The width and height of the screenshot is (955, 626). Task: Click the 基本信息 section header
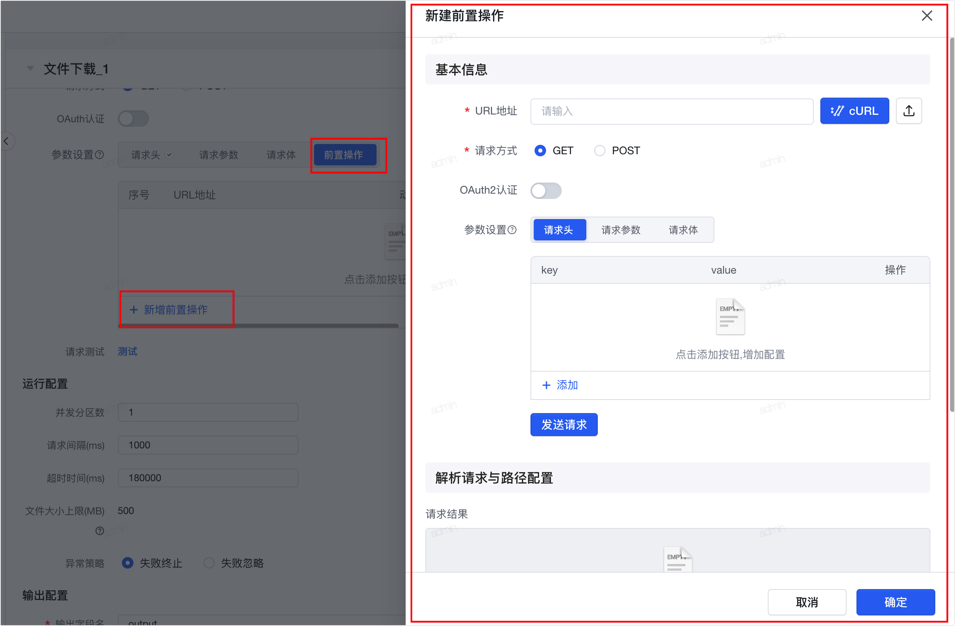coord(677,69)
